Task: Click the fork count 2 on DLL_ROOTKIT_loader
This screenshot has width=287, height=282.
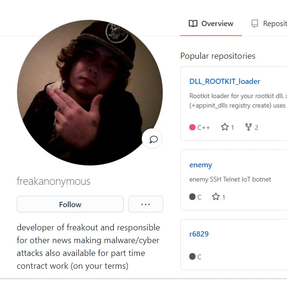Action: point(257,127)
